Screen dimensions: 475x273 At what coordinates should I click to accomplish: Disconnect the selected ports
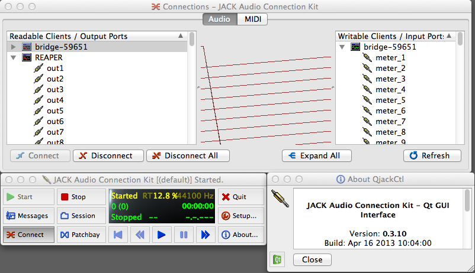(x=108, y=155)
